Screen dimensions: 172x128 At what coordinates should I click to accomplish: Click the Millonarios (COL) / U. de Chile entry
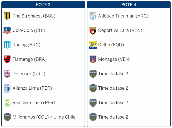click(44, 117)
